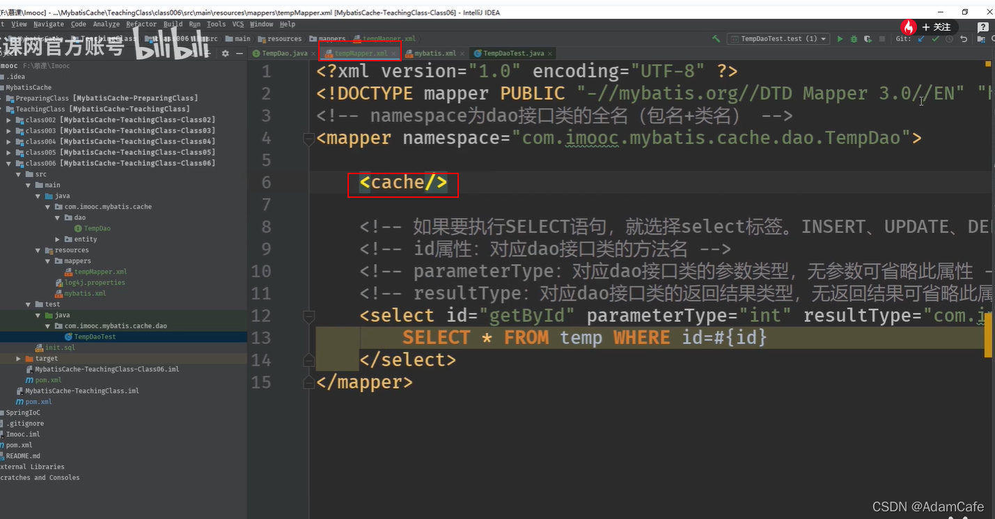
Task: Click main breadcrumb in navigation bar
Action: coord(237,39)
